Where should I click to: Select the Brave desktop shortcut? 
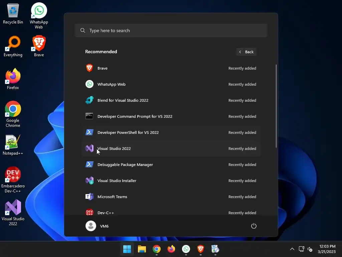(39, 46)
